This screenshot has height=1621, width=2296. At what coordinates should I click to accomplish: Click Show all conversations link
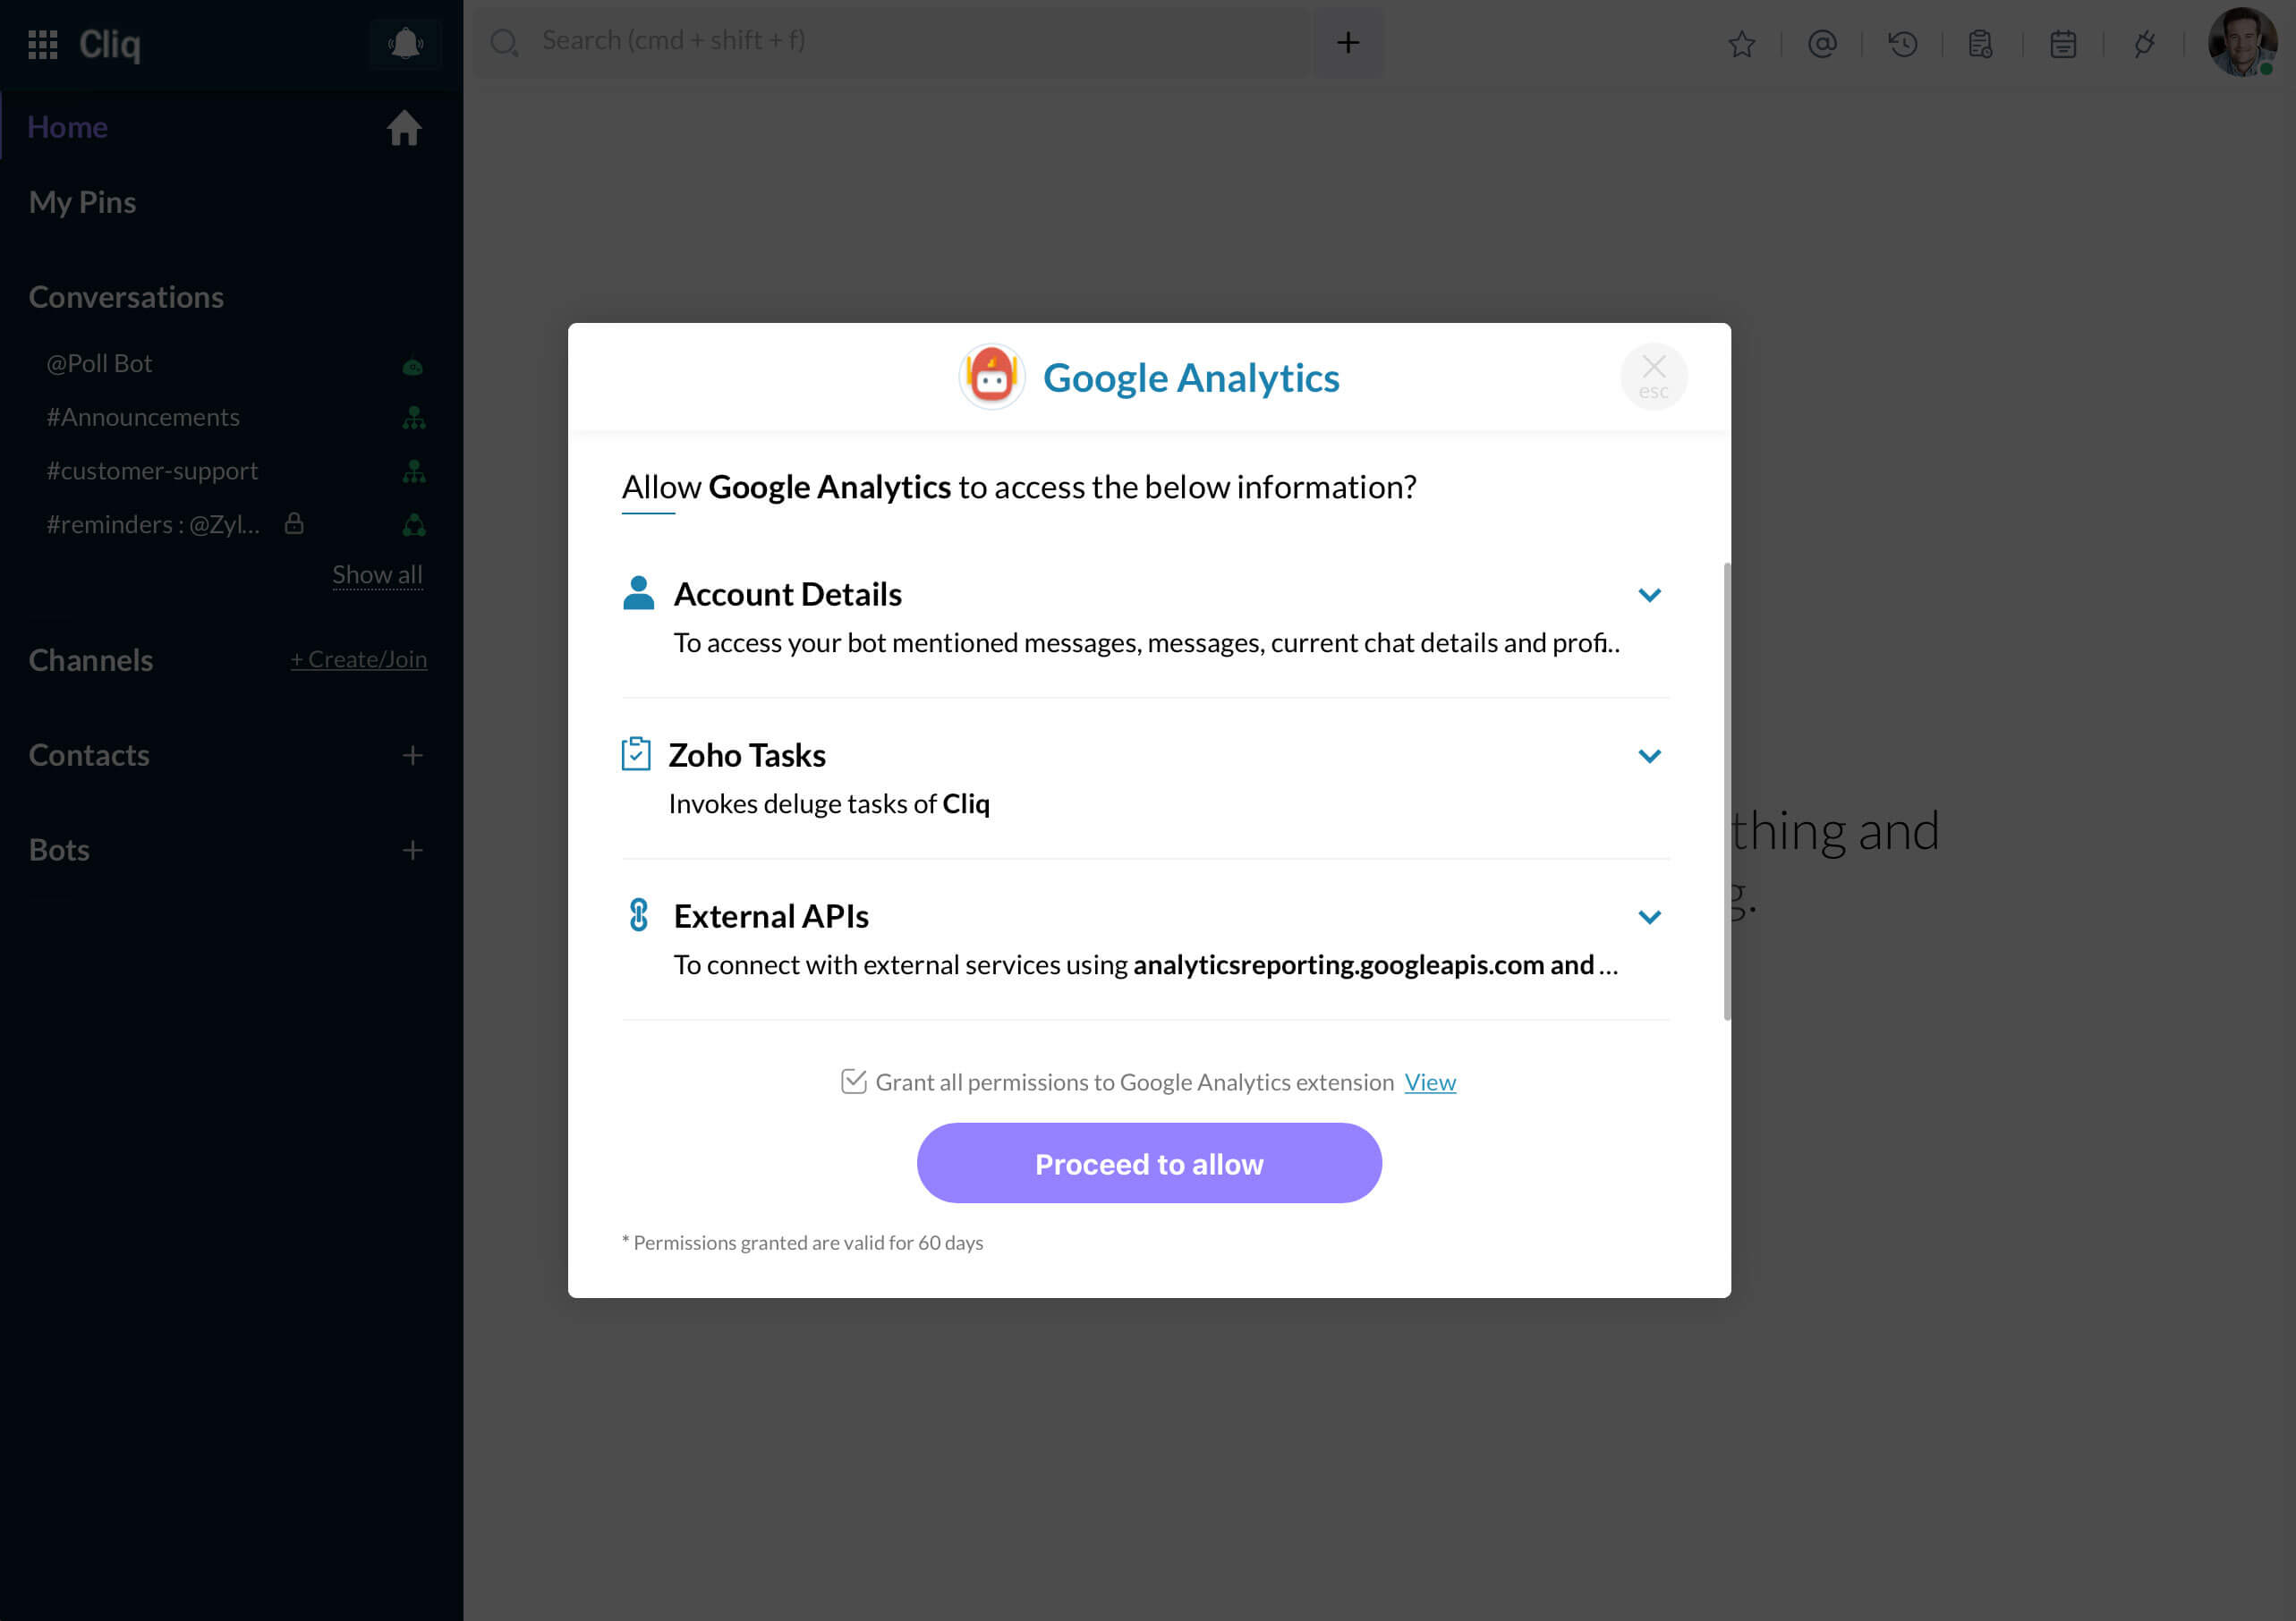coord(377,575)
